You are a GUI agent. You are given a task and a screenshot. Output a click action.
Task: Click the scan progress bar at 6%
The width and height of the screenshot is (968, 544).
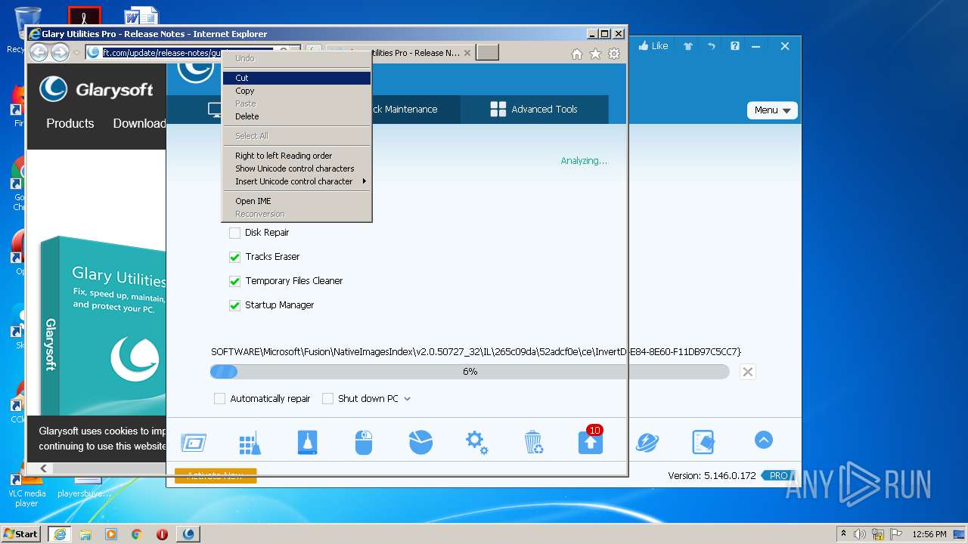tap(470, 372)
